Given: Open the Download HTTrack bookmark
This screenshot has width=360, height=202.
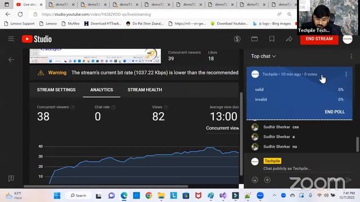Looking at the screenshot, I should [x=102, y=24].
